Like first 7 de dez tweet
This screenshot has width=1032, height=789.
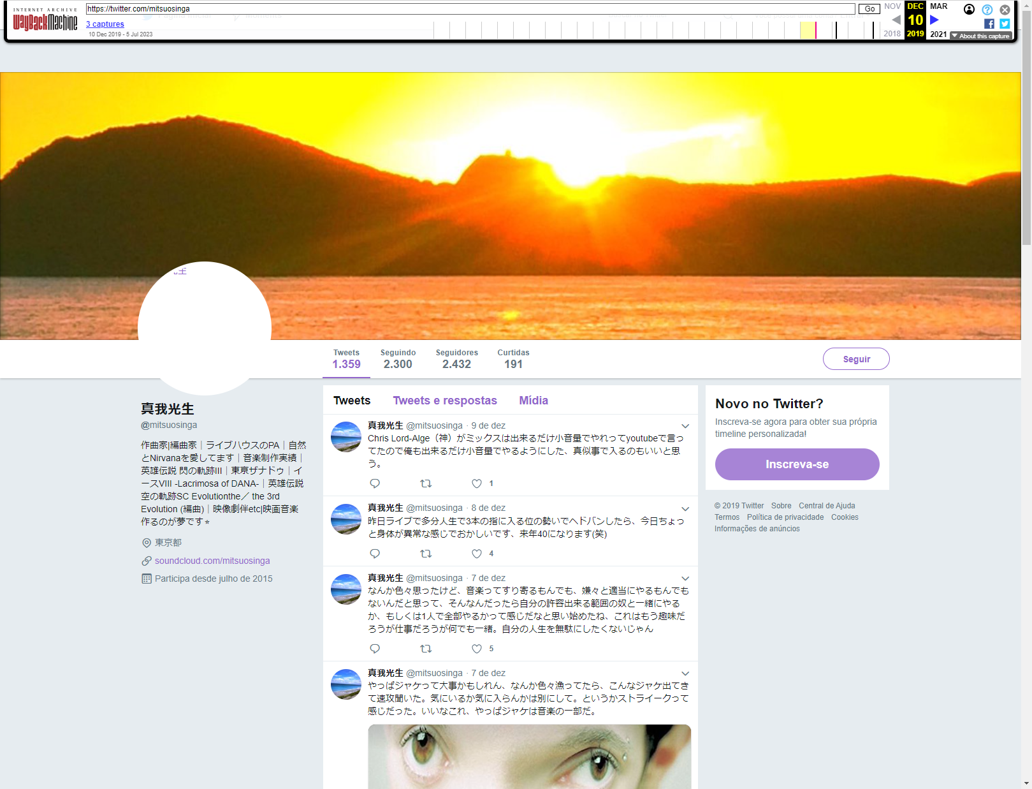tap(477, 649)
